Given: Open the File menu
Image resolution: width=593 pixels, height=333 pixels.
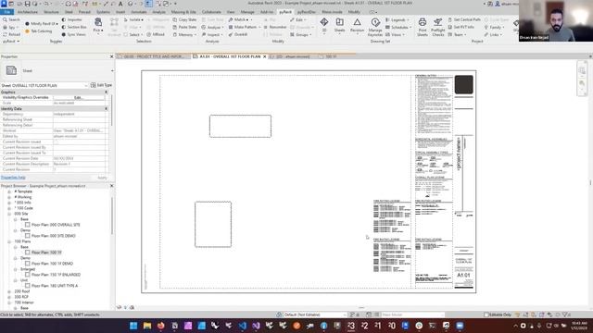Looking at the screenshot, I should click(7, 12).
